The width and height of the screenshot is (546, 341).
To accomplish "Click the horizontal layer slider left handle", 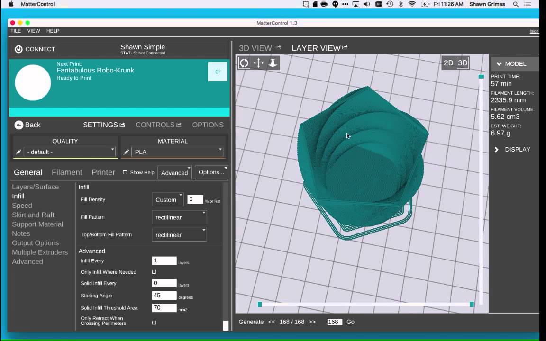I will (x=259, y=305).
